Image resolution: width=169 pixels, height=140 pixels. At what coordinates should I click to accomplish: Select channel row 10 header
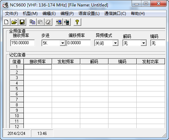point(17,116)
